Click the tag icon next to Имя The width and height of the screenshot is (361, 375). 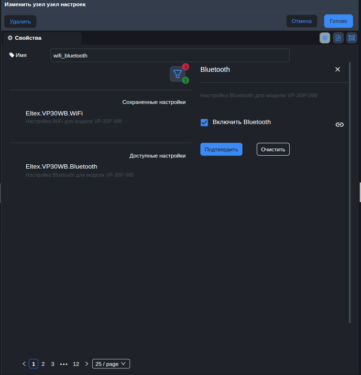11,55
